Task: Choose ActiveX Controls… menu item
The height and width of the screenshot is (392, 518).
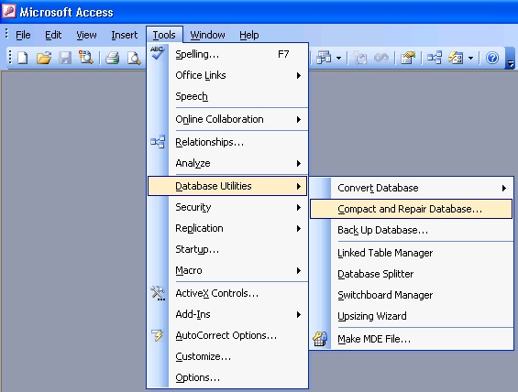Action: coord(227,293)
